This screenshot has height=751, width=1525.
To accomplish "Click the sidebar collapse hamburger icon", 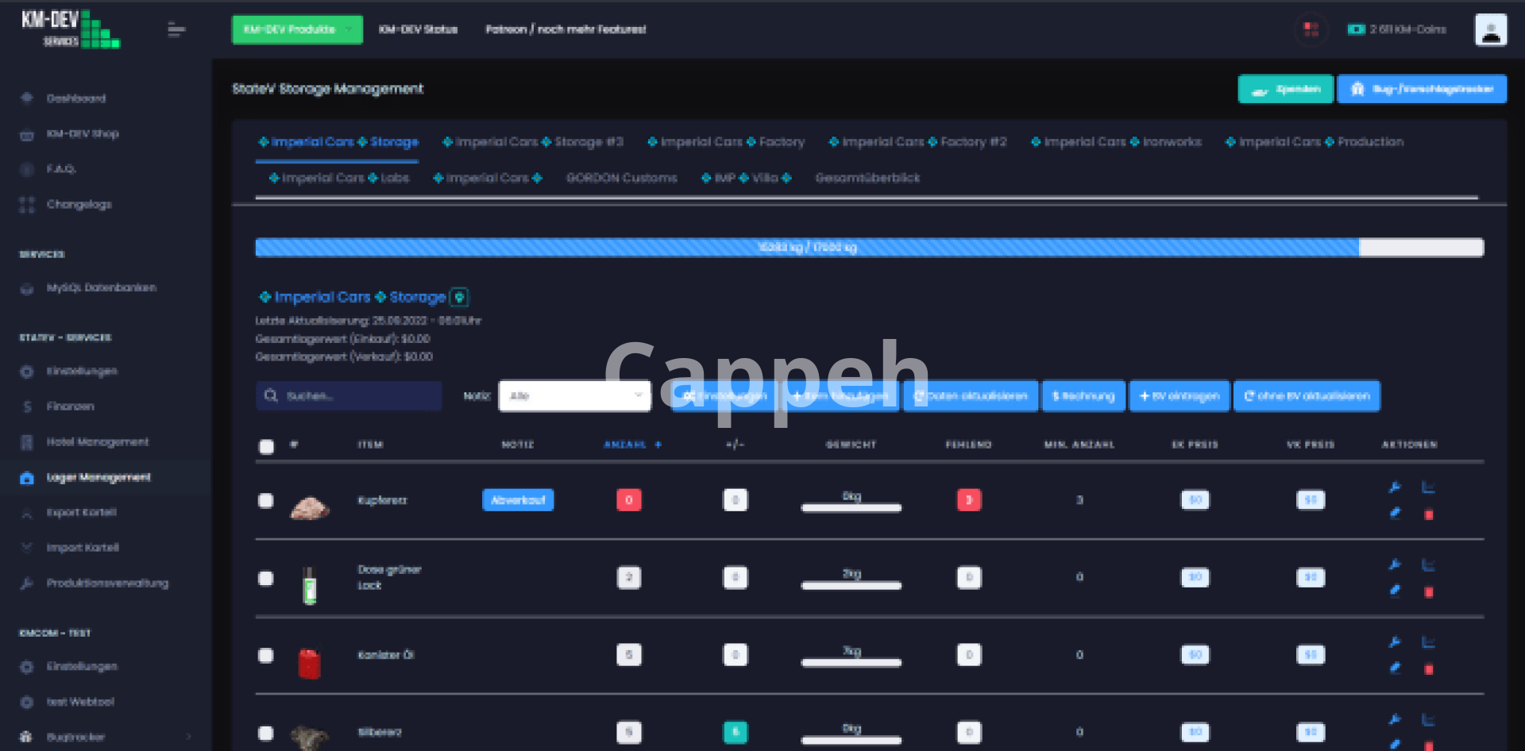I will click(176, 30).
